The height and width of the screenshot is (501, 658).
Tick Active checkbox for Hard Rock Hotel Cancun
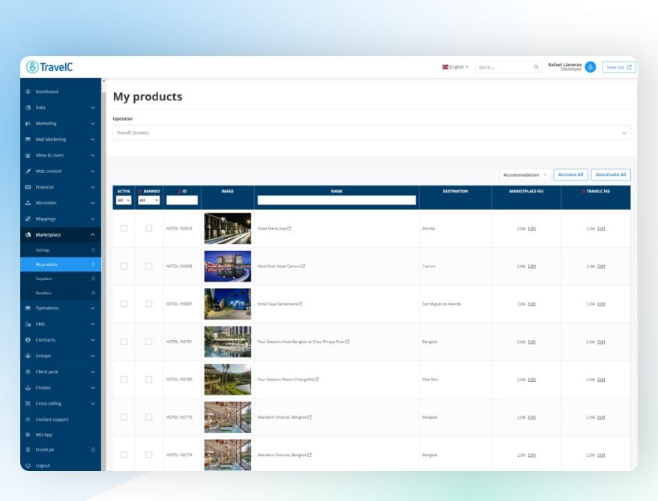[124, 266]
